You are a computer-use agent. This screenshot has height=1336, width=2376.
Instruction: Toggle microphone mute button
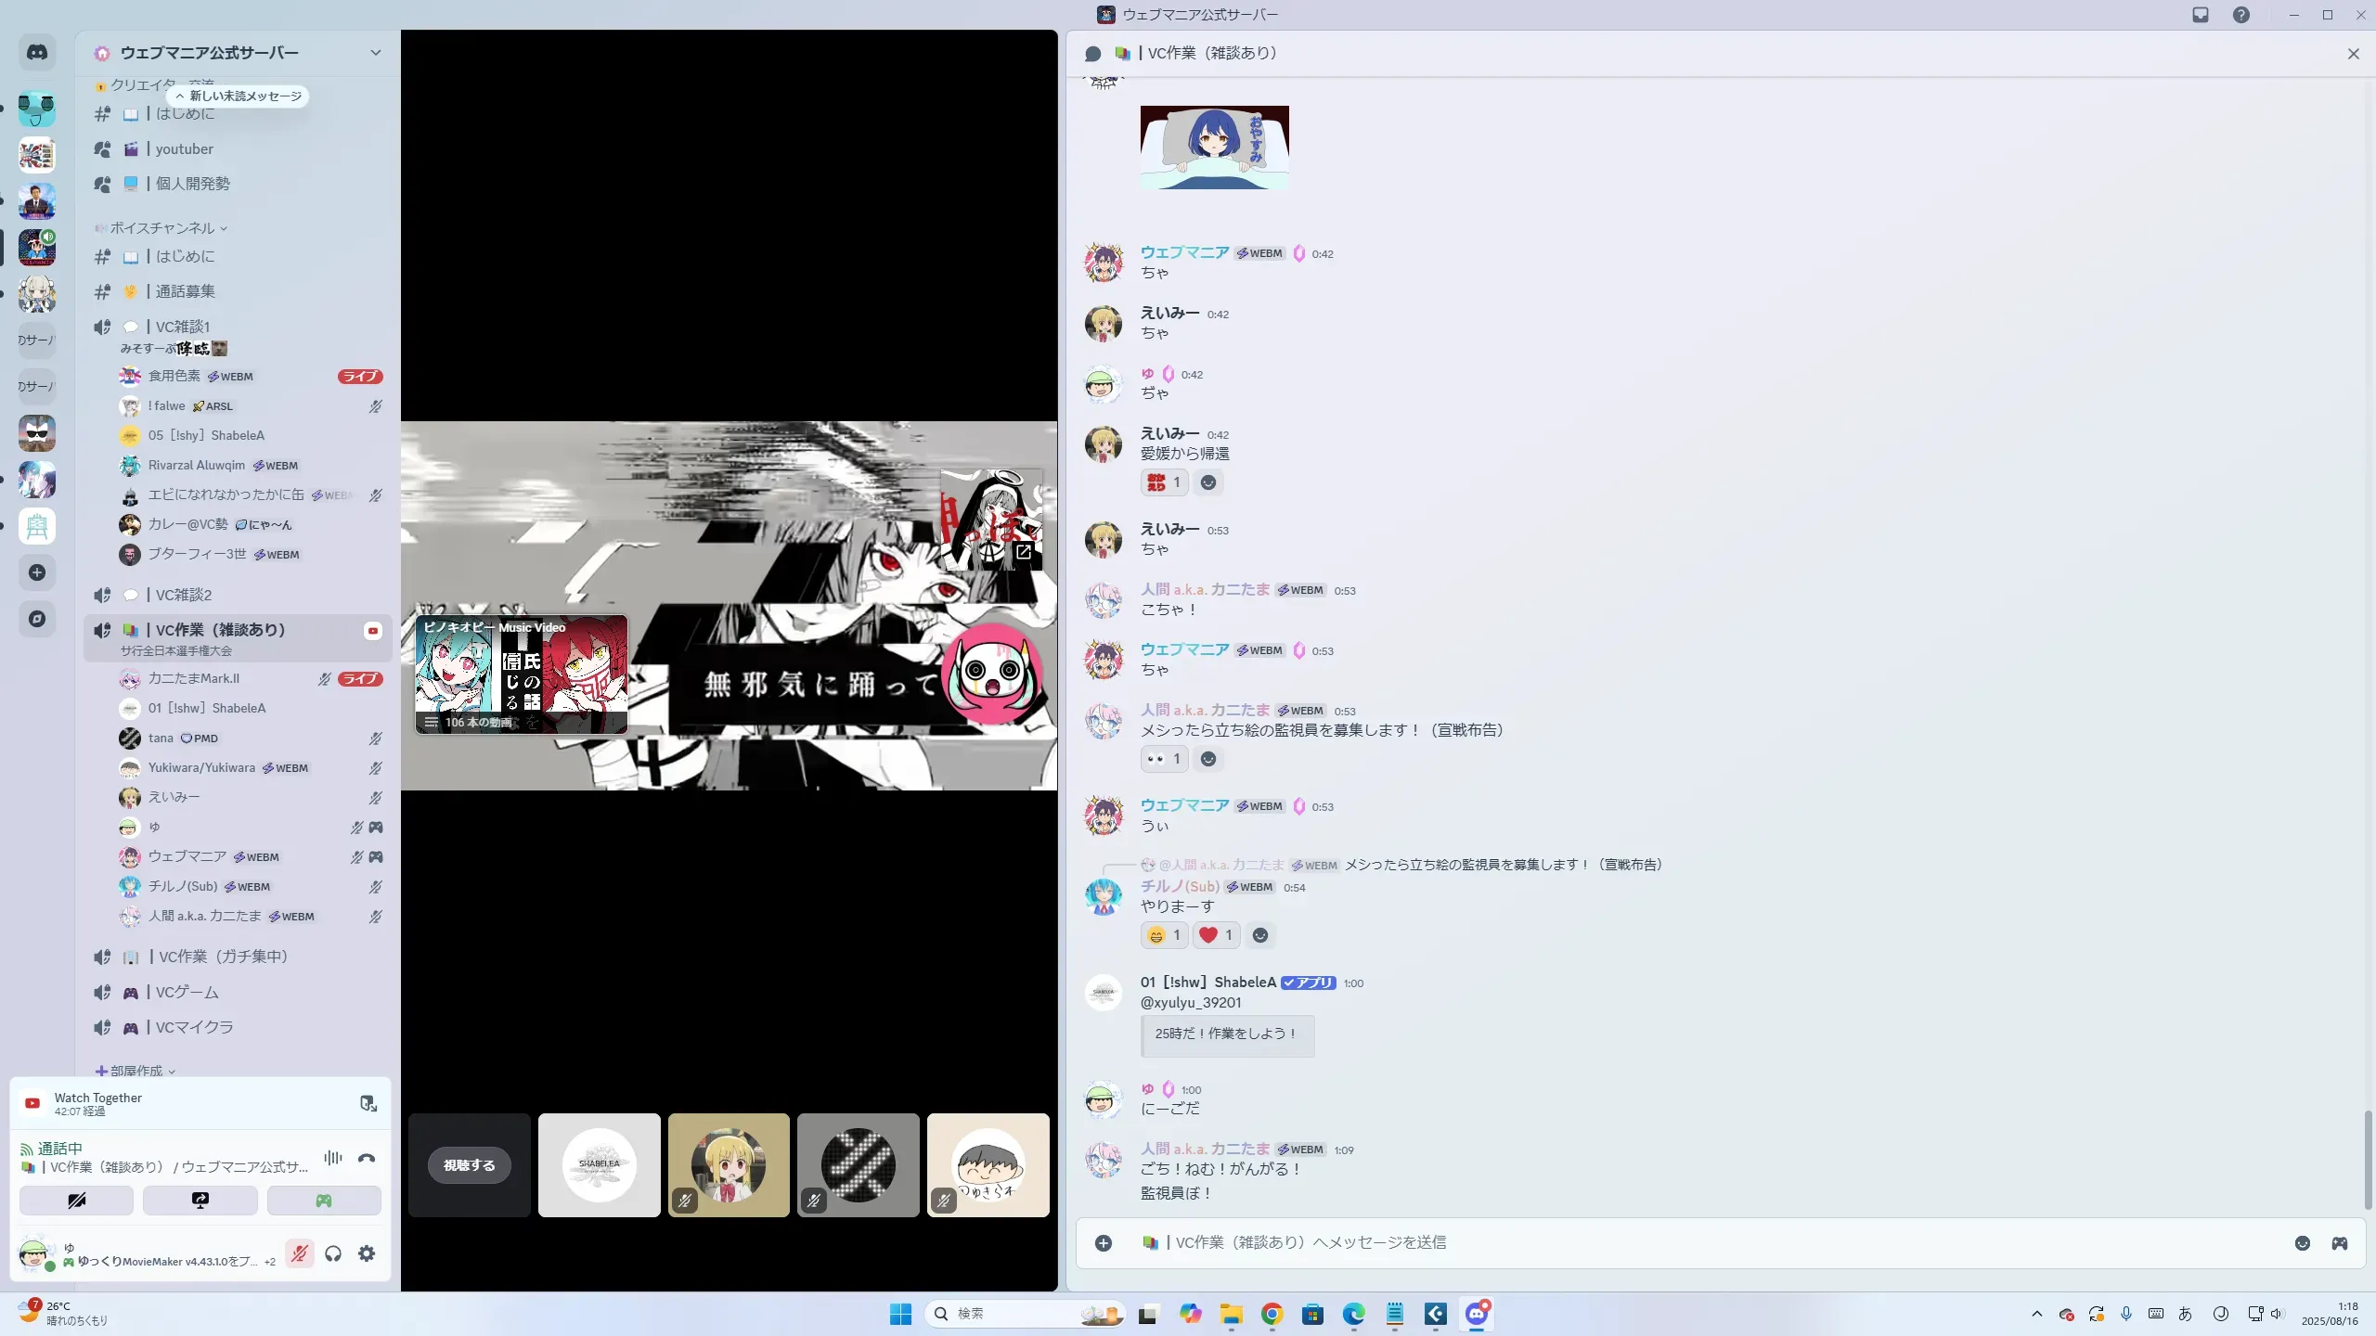click(x=299, y=1254)
